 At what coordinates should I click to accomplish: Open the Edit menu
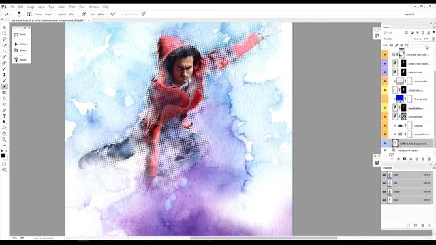(x=20, y=7)
